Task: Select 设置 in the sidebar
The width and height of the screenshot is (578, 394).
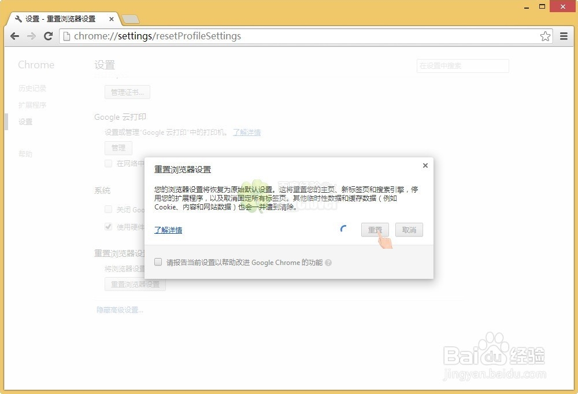Action: [25, 121]
